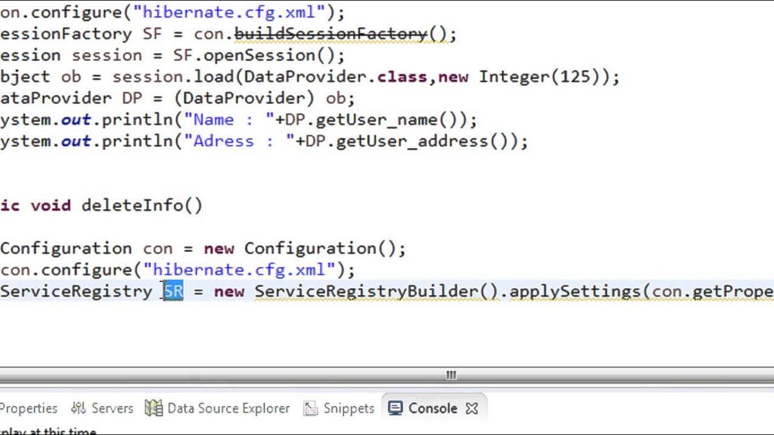774x435 pixels.
Task: Click 'new Configuration()' constructor call
Action: click(300, 248)
